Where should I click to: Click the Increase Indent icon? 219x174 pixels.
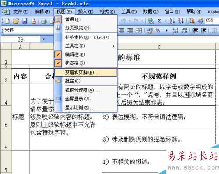pyautogui.click(x=203, y=31)
